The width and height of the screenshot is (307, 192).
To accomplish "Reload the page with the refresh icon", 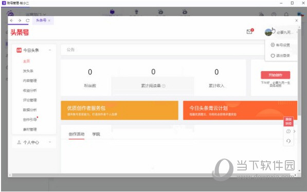I will pyautogui.click(x=28, y=21).
